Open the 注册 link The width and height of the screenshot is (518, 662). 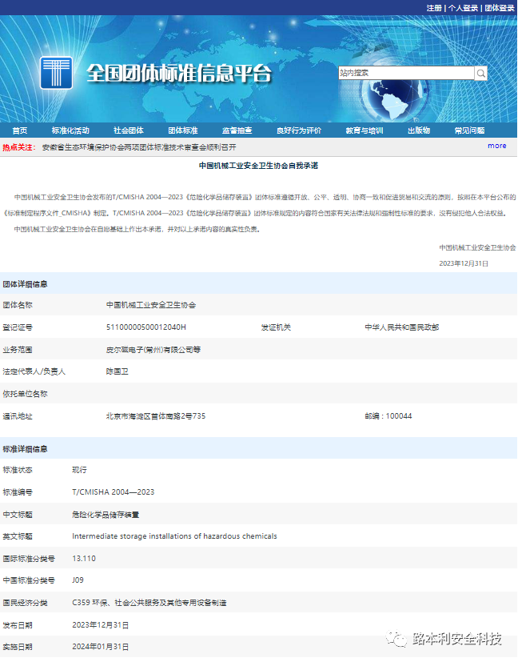(x=434, y=8)
